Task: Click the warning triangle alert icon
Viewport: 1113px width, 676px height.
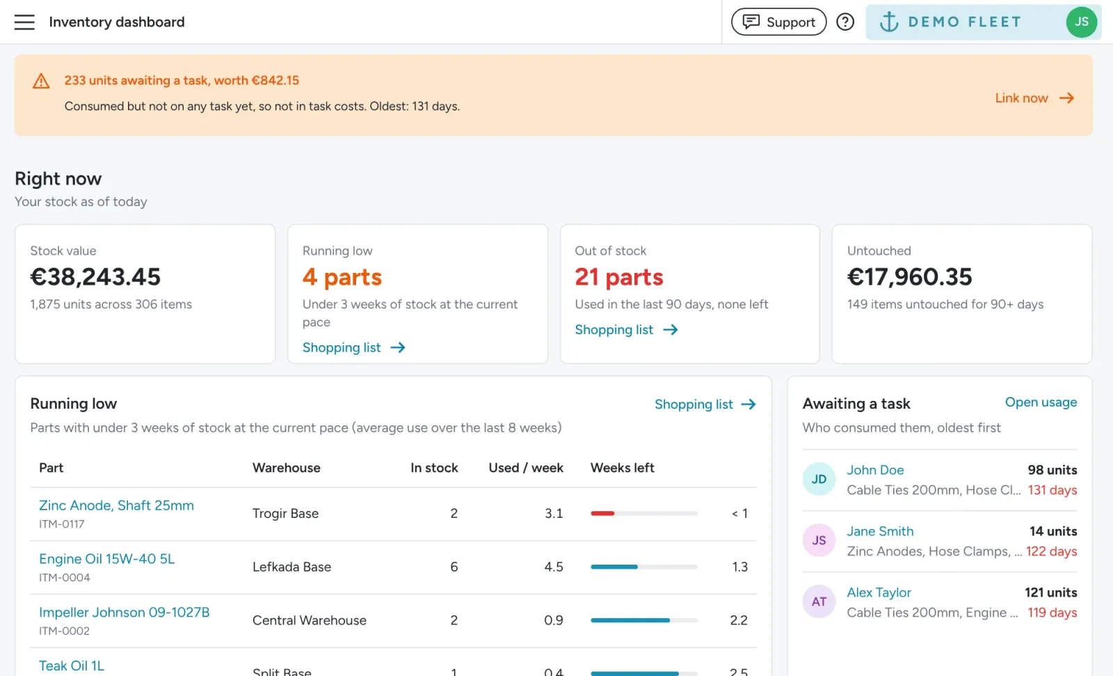Action: (41, 81)
